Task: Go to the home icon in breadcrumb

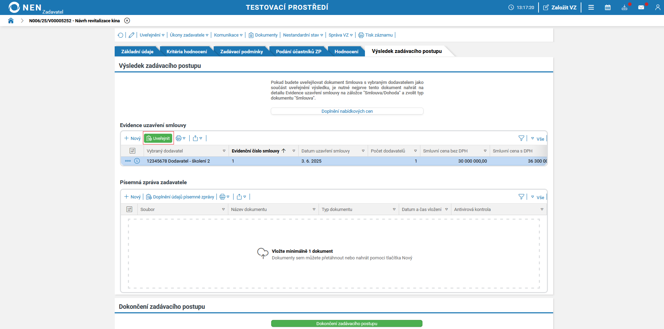Action: click(11, 21)
